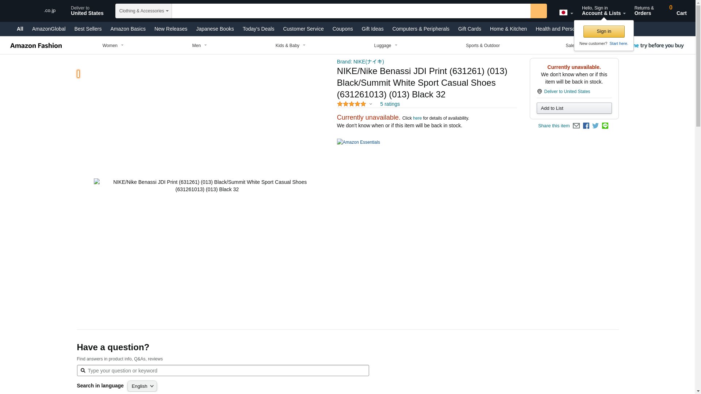
Task: Share this item via email icon
Action: [576, 126]
